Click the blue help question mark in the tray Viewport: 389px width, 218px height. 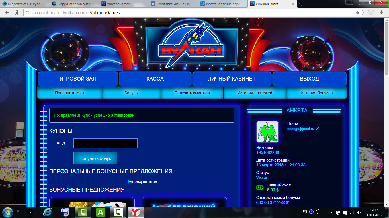(311, 212)
